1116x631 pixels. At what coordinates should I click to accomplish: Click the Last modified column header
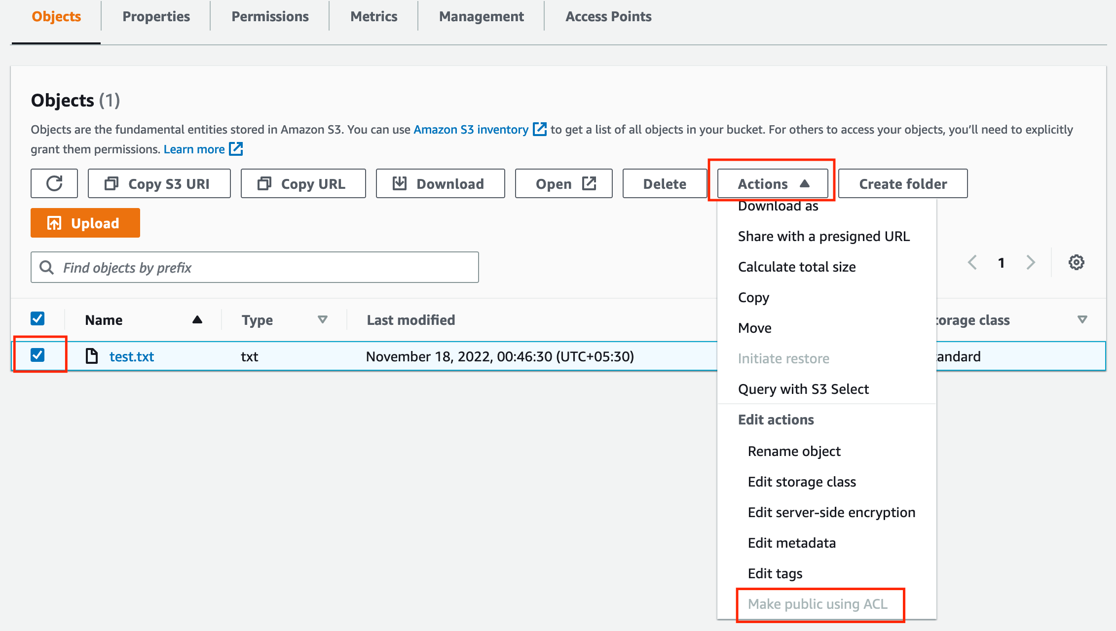410,320
